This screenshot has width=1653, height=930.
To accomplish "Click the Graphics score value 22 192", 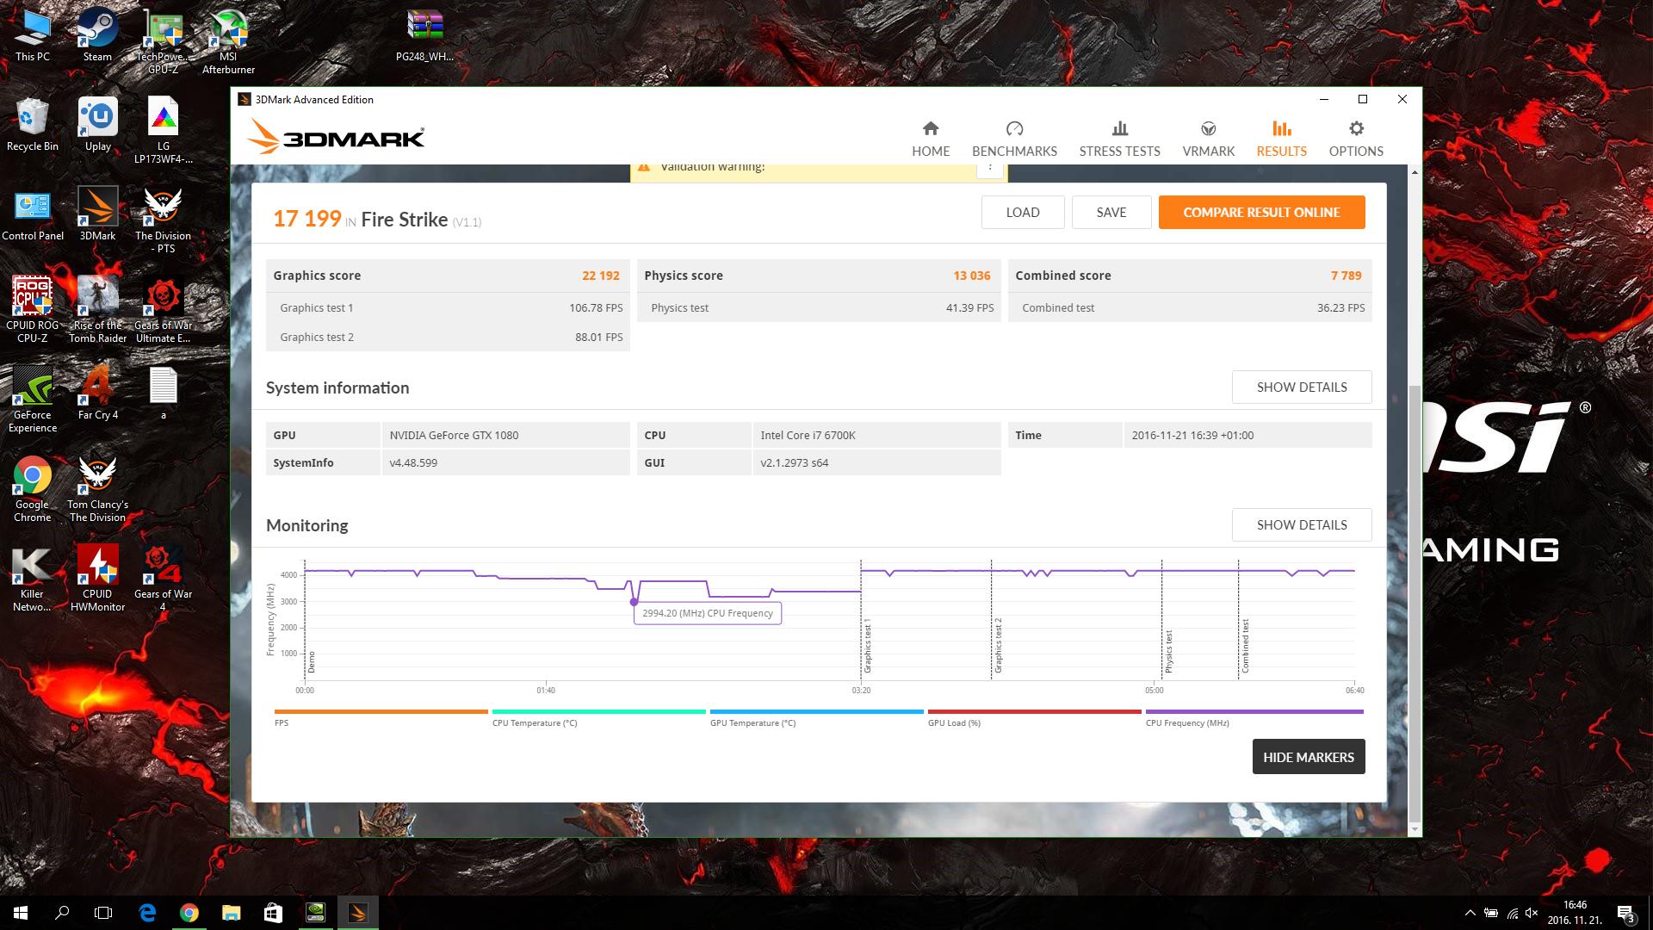I will click(x=601, y=276).
